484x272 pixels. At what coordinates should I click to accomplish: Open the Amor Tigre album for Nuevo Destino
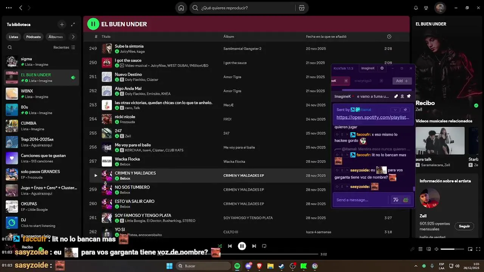pos(232,77)
